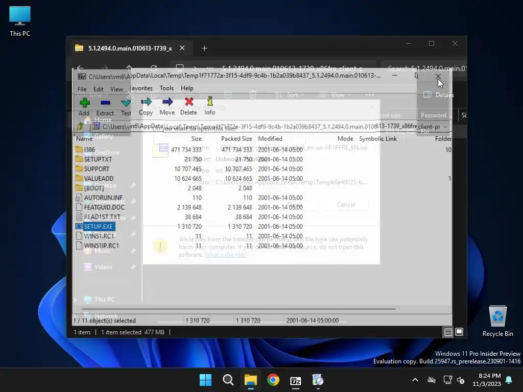Sort by the Modified column header
The height and width of the screenshot is (392, 523).
click(270, 139)
